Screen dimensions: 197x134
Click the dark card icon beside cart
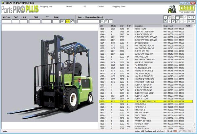click(181, 17)
